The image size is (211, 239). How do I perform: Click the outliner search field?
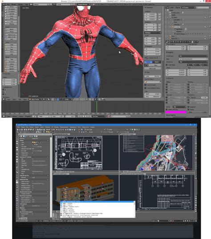pyautogui.click(x=203, y=7)
